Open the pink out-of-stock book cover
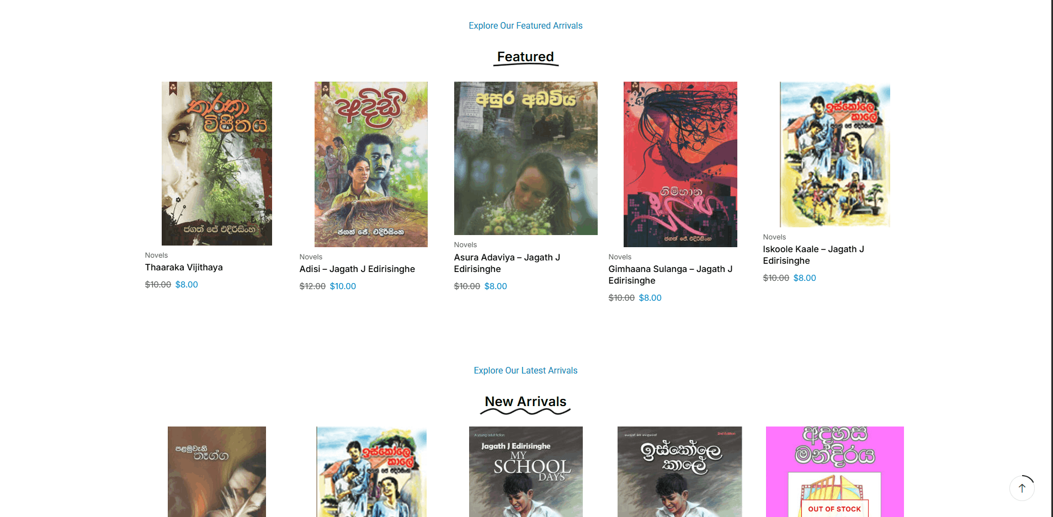Screen dimensions: 1053x517 click(x=834, y=472)
